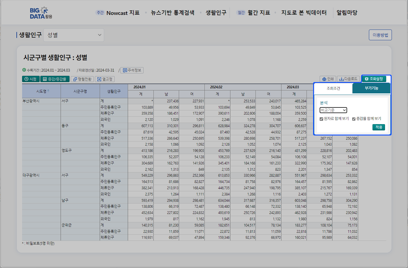Open 지도로 본 빅데이터 menu item
The image size is (408, 268).
tap(304, 13)
